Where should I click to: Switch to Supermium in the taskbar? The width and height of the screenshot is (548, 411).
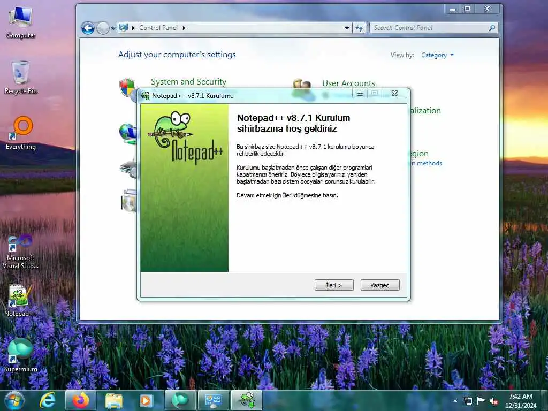pos(180,400)
